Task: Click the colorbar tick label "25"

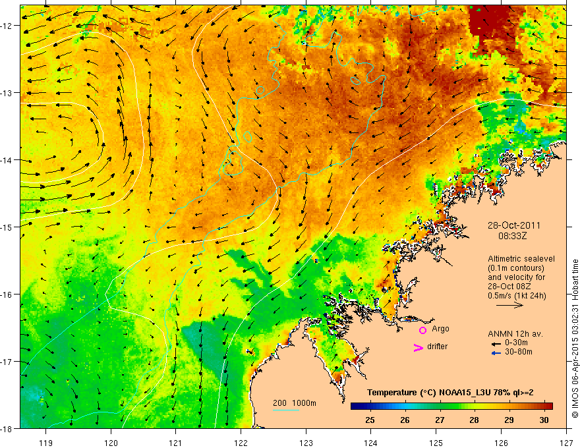Action: pos(370,420)
